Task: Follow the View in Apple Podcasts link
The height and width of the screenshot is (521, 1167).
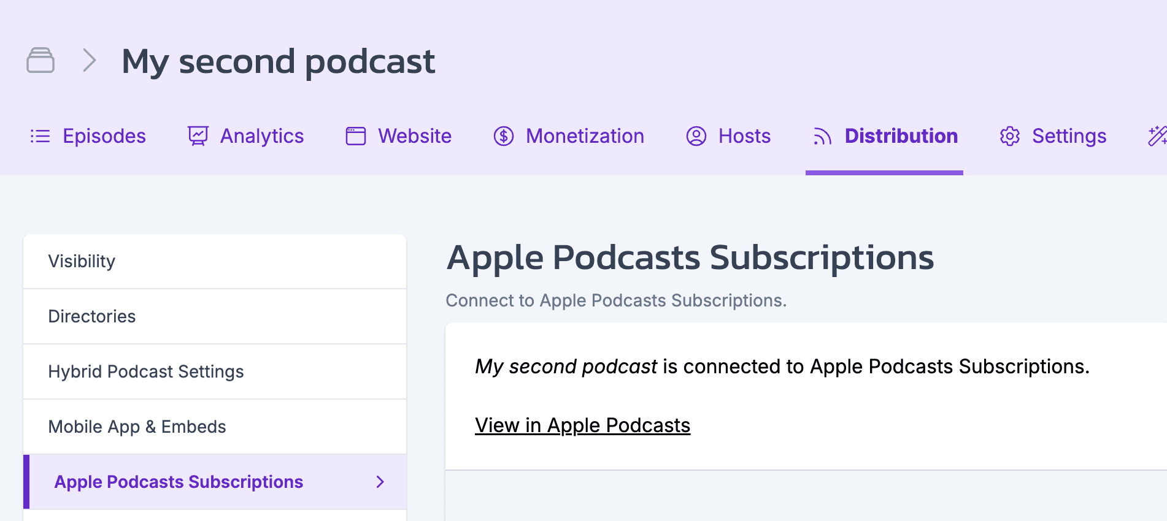Action: click(x=583, y=425)
